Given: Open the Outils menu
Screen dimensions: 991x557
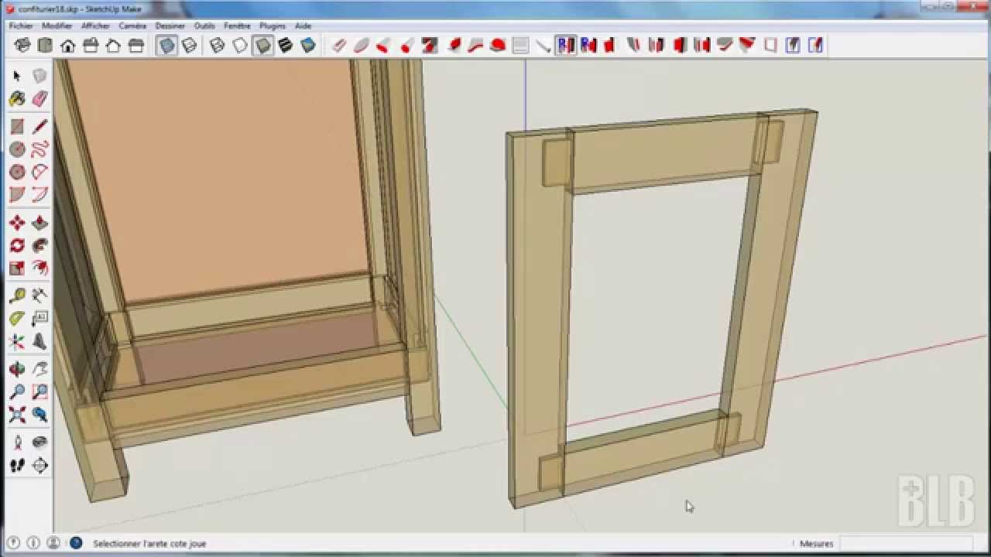Looking at the screenshot, I should (204, 26).
